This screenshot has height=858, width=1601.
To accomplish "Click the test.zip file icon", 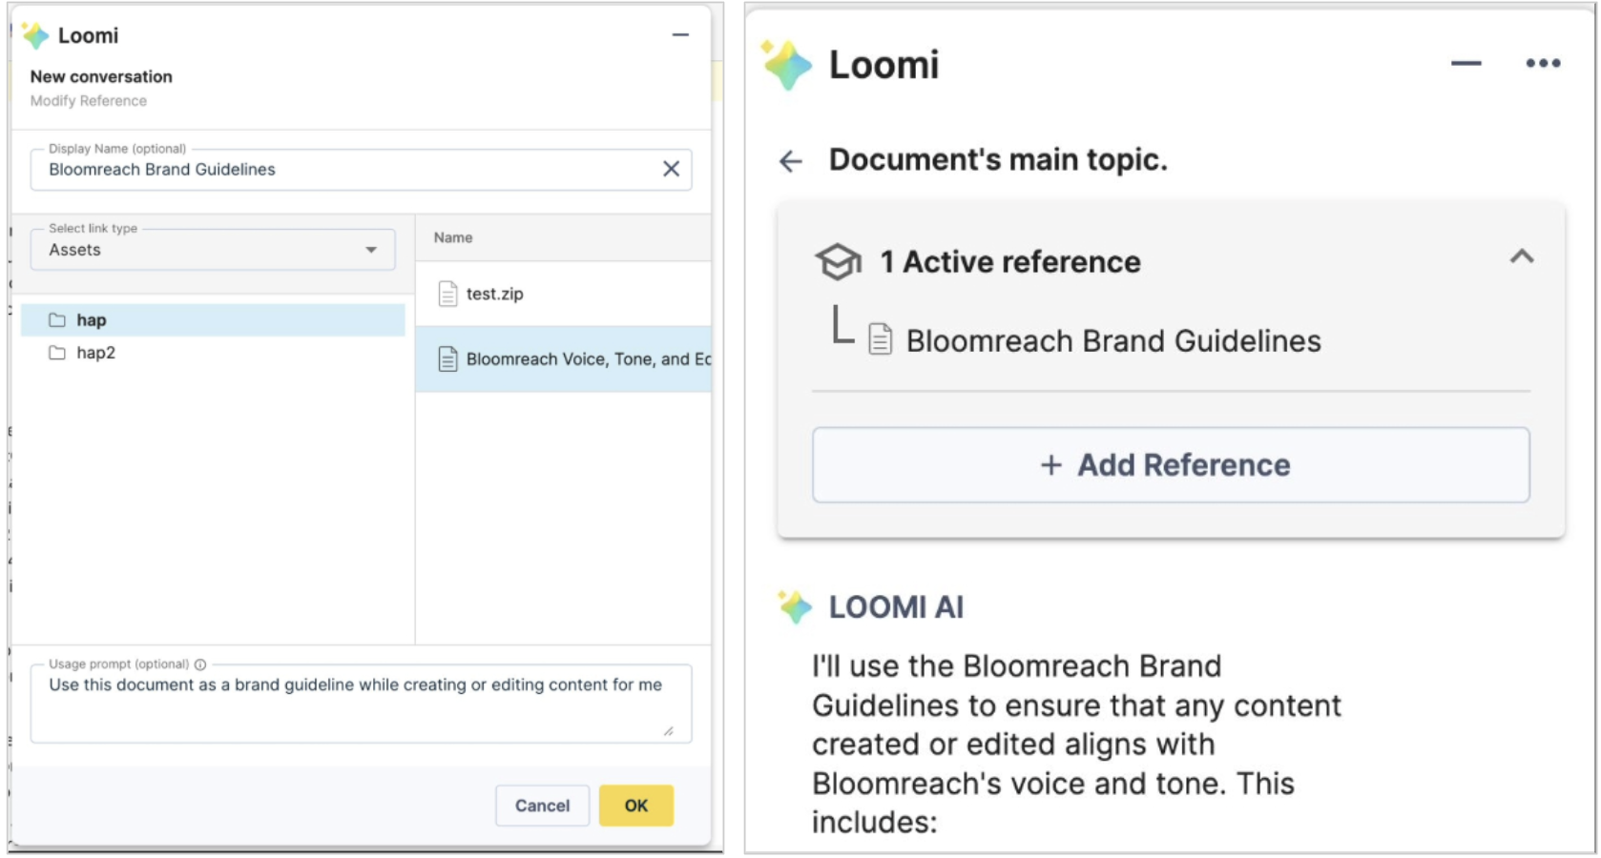I will [x=447, y=294].
